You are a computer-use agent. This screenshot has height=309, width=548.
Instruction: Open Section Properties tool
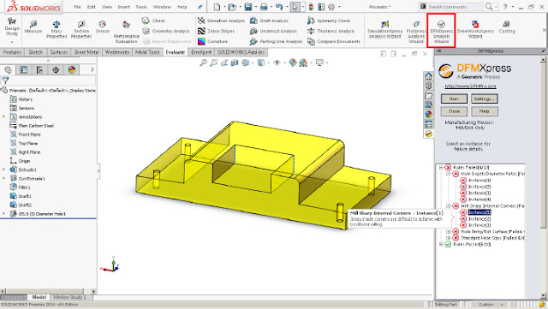81,29
